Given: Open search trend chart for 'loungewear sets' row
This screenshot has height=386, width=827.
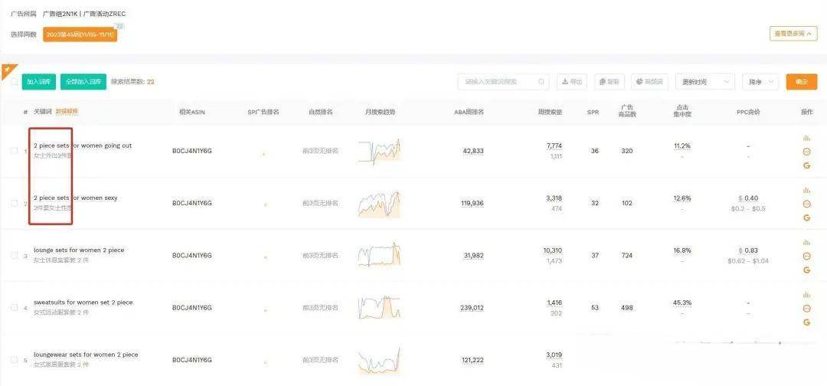Looking at the screenshot, I should [379, 361].
